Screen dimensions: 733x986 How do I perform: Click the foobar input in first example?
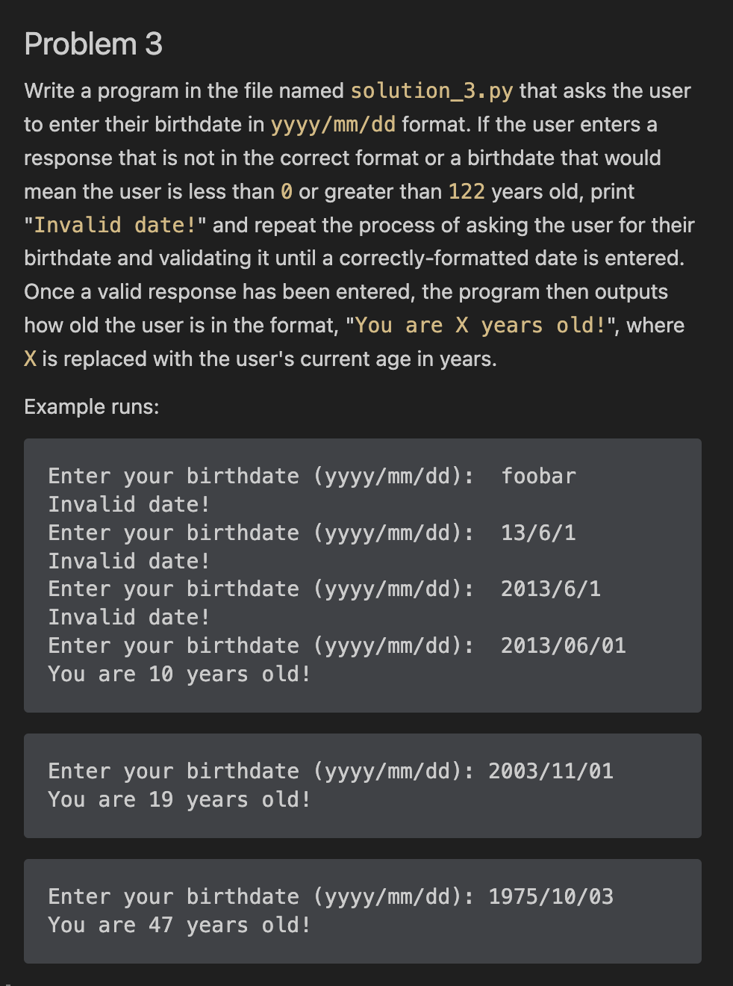(538, 476)
